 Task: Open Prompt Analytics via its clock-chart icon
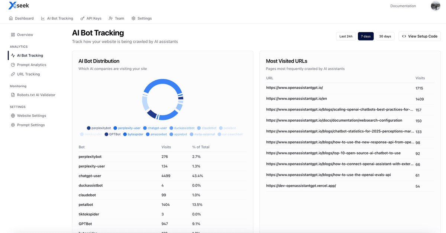pos(13,64)
